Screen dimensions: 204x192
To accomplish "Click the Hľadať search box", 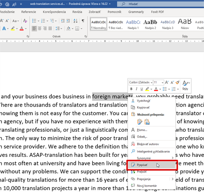I will (160, 4).
